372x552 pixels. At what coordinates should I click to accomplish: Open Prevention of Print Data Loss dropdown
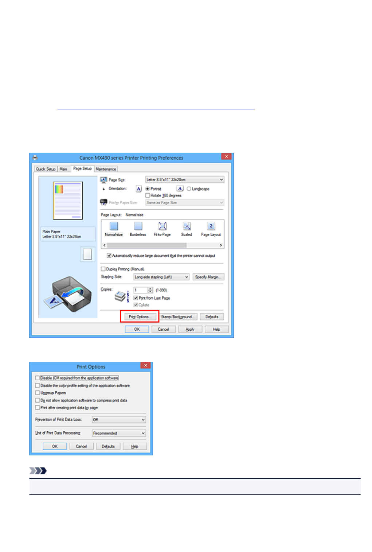(x=119, y=420)
